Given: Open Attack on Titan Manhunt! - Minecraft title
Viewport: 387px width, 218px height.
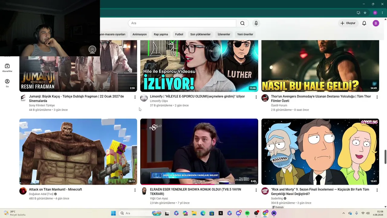Looking at the screenshot, I should point(56,190).
